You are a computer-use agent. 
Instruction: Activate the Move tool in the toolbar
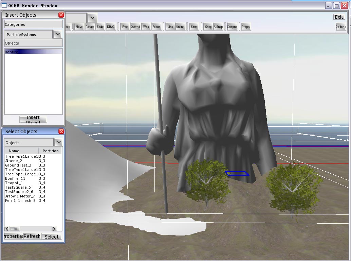point(79,27)
